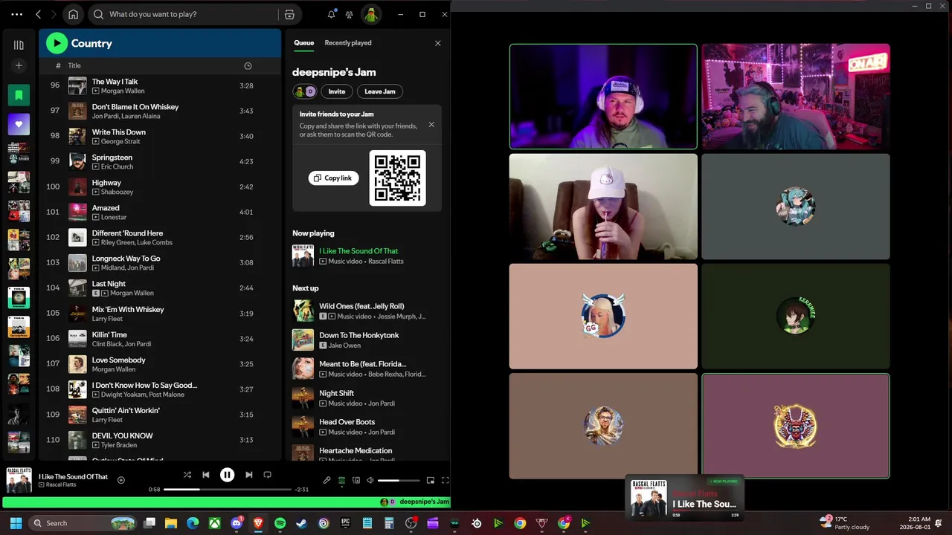This screenshot has height=535, width=952.
Task: Select Down To The Honkytonk in queue
Action: pyautogui.click(x=367, y=340)
